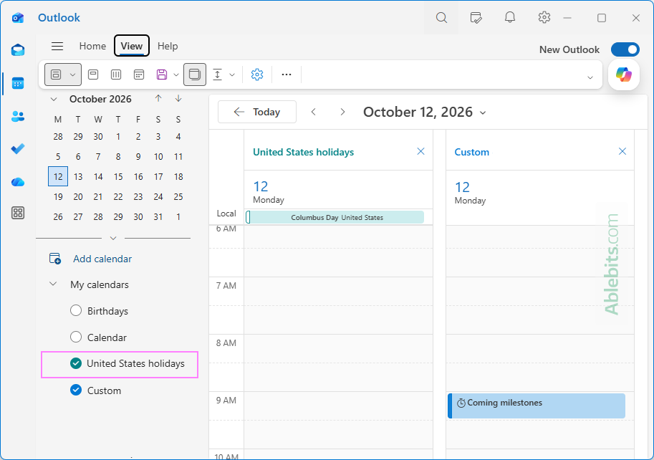Switch to Week view columns icon
The width and height of the screenshot is (654, 460).
point(116,75)
